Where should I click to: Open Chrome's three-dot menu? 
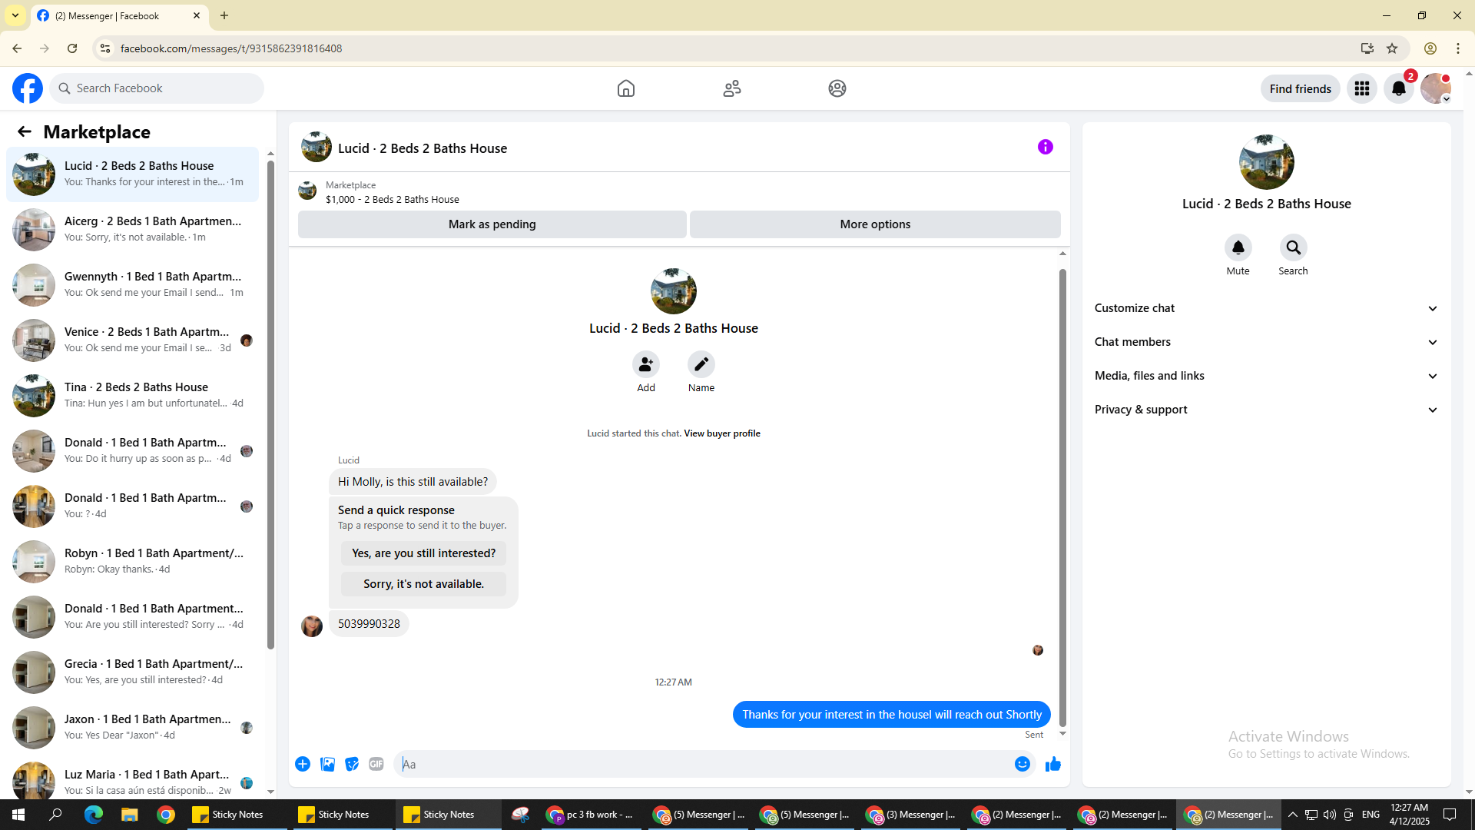coord(1458,48)
